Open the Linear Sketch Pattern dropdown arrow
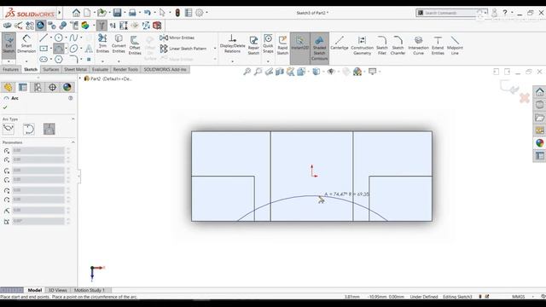Image resolution: width=546 pixels, height=307 pixels. [x=215, y=49]
